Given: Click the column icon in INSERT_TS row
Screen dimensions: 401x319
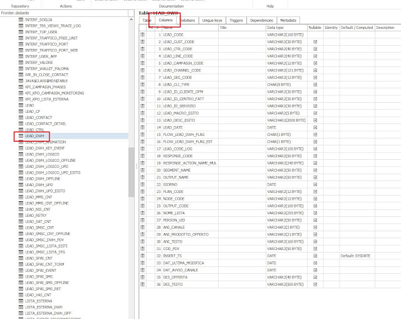Looking at the screenshot, I should (x=143, y=256).
